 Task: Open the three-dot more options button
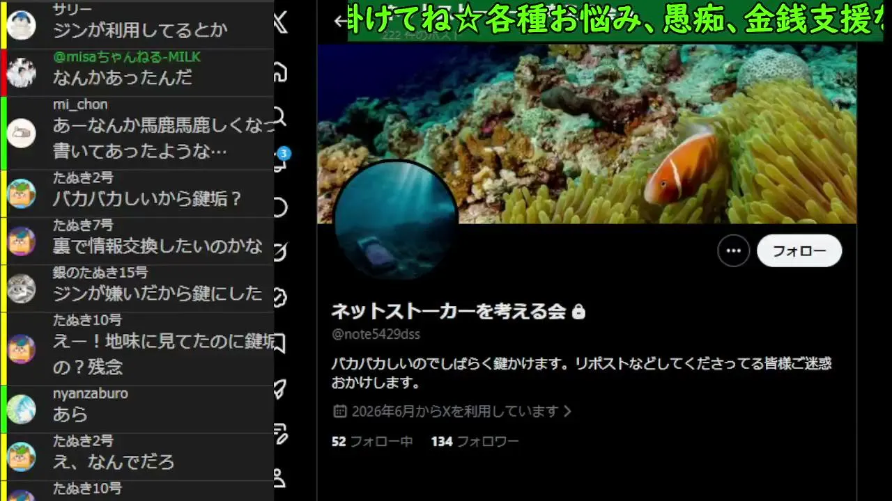(733, 251)
